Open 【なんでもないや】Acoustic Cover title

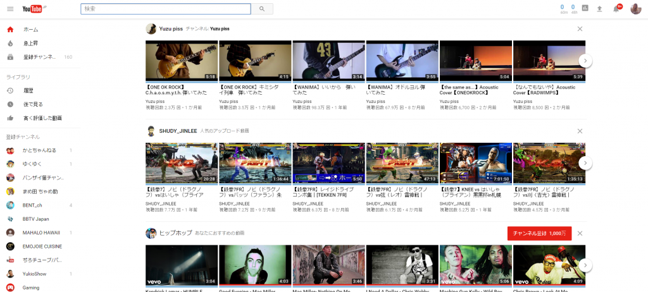[x=544, y=90]
